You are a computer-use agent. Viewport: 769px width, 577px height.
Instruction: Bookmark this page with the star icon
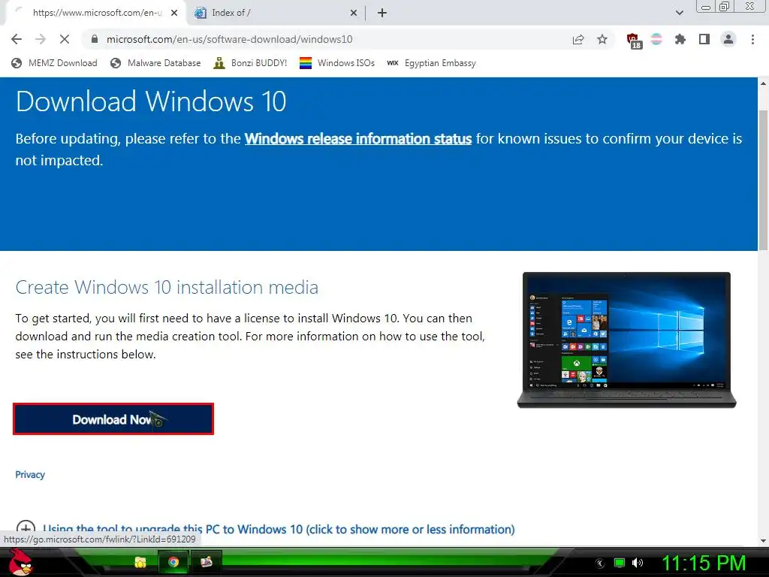[x=602, y=39]
